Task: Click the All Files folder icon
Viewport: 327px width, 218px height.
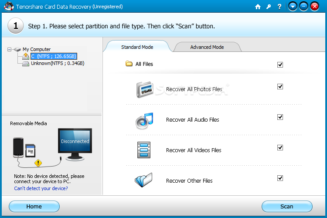Action: pyautogui.click(x=129, y=63)
